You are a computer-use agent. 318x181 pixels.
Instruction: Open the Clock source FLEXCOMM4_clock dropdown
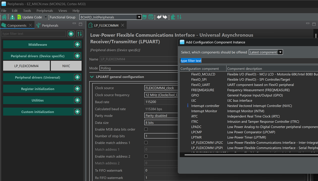coord(161,88)
